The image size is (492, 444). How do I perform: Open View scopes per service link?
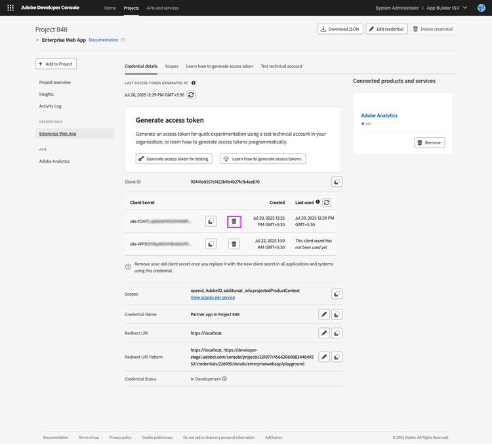pos(213,298)
